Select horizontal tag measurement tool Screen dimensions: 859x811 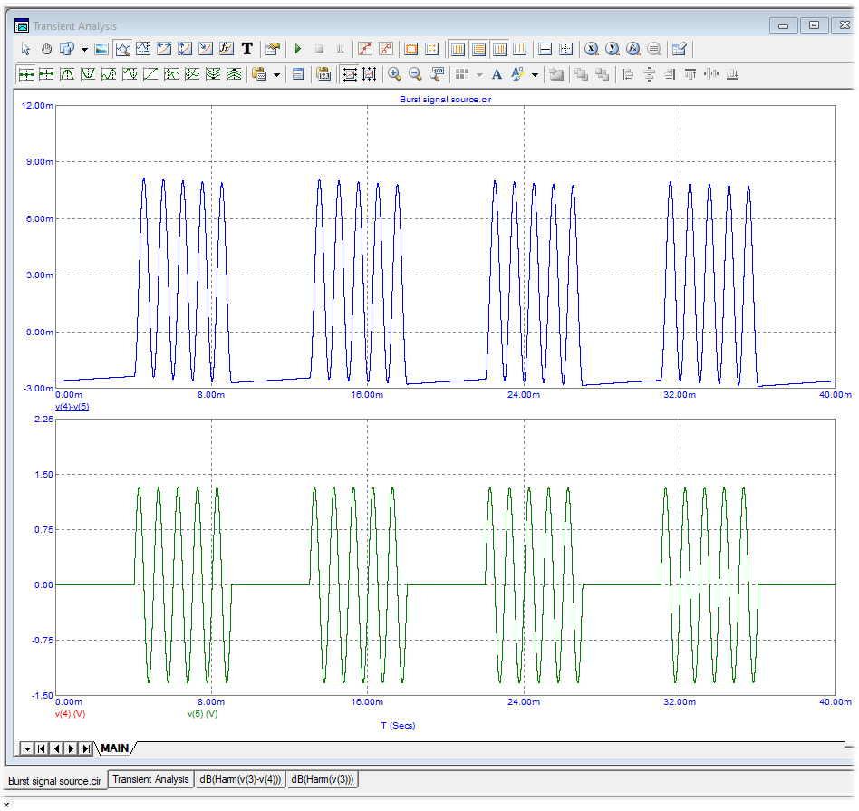(x=164, y=49)
